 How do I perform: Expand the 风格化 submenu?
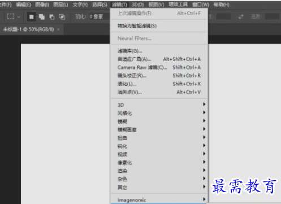coord(159,113)
